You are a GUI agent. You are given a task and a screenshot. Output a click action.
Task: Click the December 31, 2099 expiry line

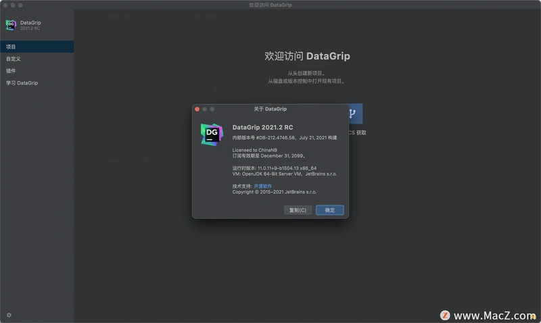[268, 156]
